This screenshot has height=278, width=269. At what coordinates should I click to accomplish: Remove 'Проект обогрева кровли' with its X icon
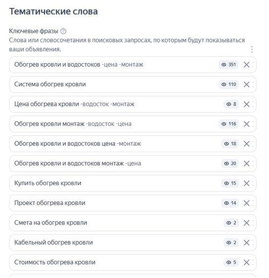coord(246,203)
